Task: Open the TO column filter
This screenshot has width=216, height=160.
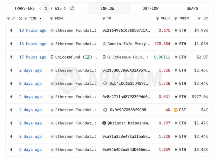Action: (x=104, y=18)
